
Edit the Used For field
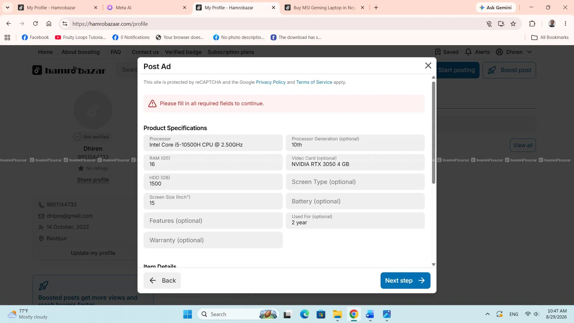(355, 220)
